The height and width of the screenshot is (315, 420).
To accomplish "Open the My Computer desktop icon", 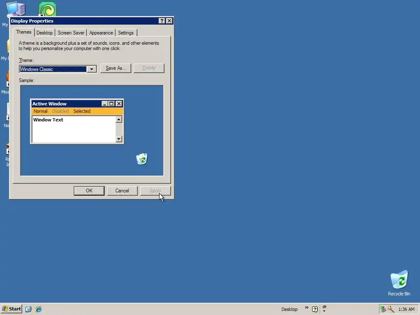I will click(x=15, y=9).
